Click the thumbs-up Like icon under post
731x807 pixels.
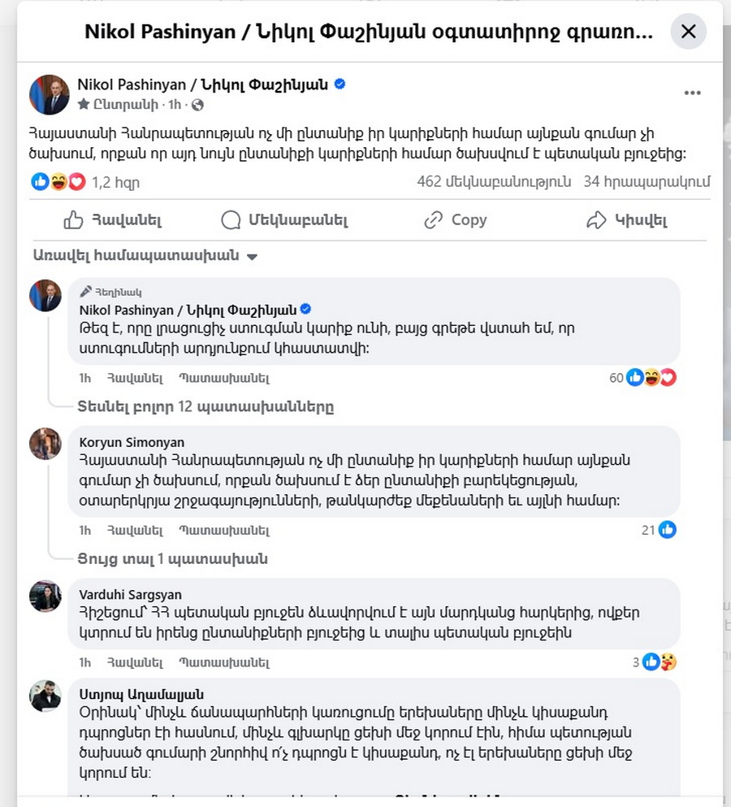pos(73,220)
